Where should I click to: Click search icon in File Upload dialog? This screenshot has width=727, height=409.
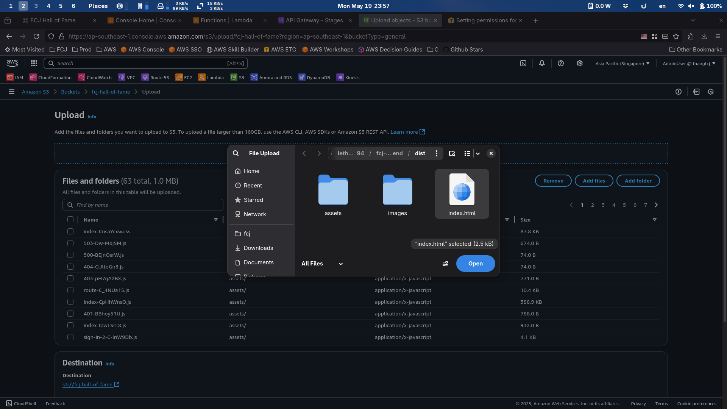click(x=236, y=153)
